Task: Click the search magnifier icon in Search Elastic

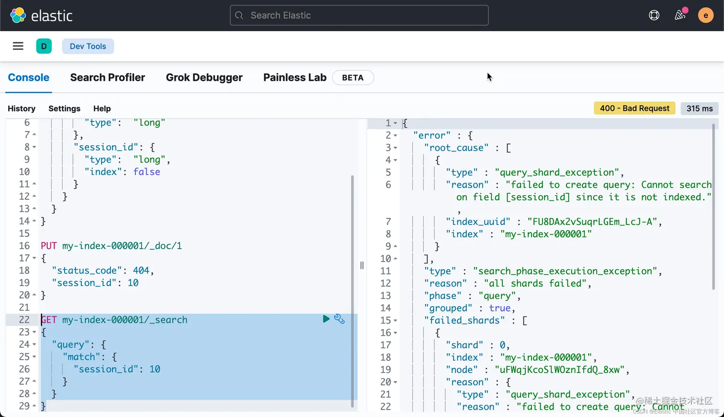Action: 239,15
